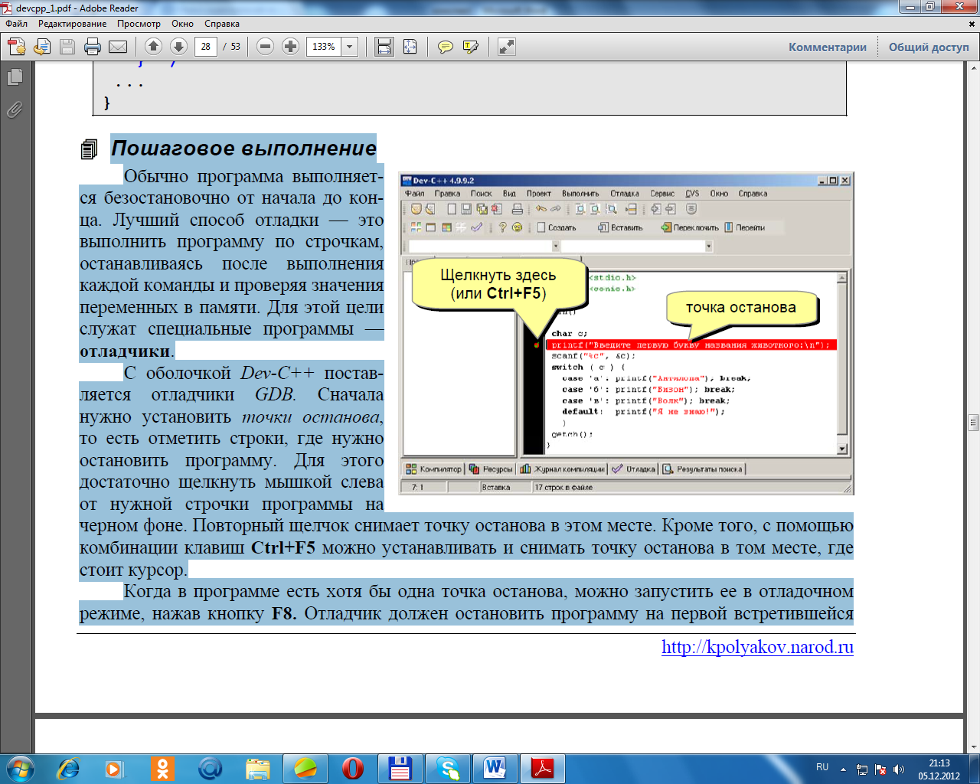Go to next page with down arrow
Screen dimensions: 980x784
pos(178,47)
